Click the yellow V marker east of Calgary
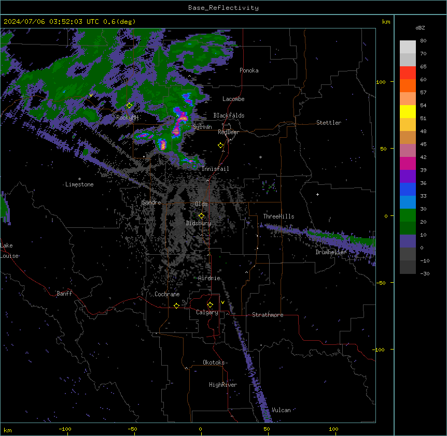Image resolution: width=447 pixels, height=436 pixels. [x=222, y=302]
